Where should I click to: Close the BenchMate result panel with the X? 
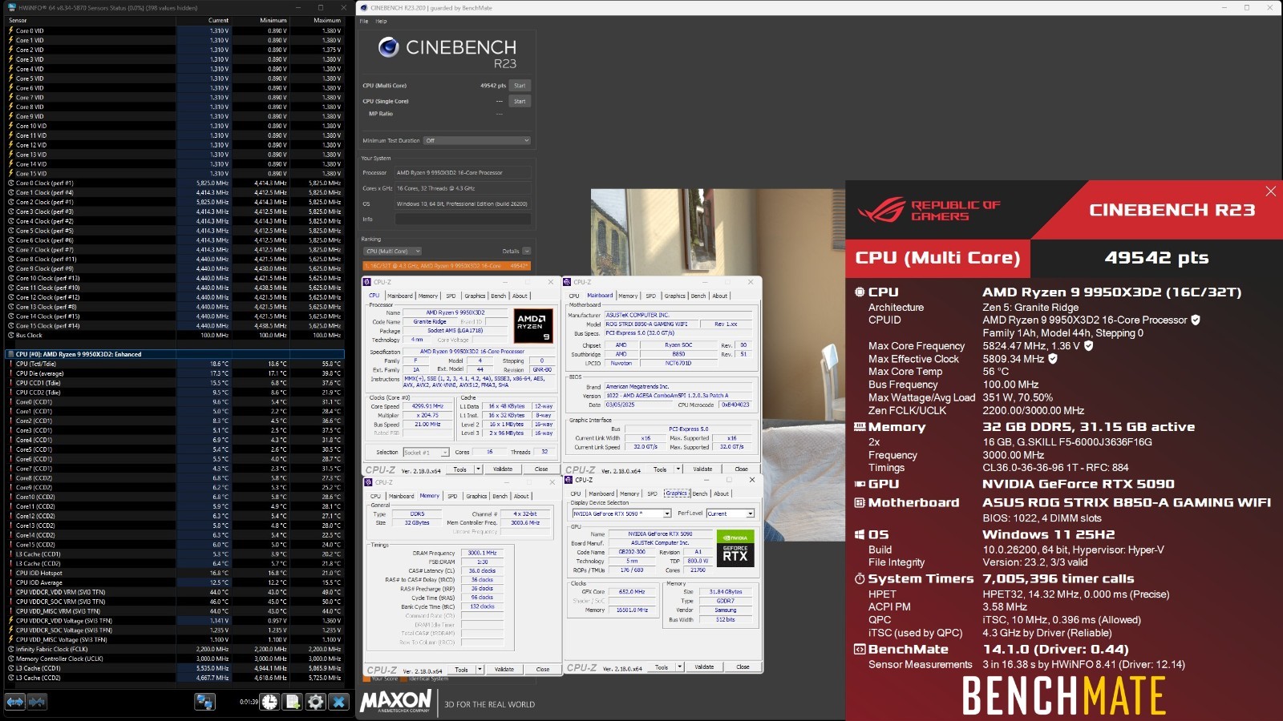1270,191
